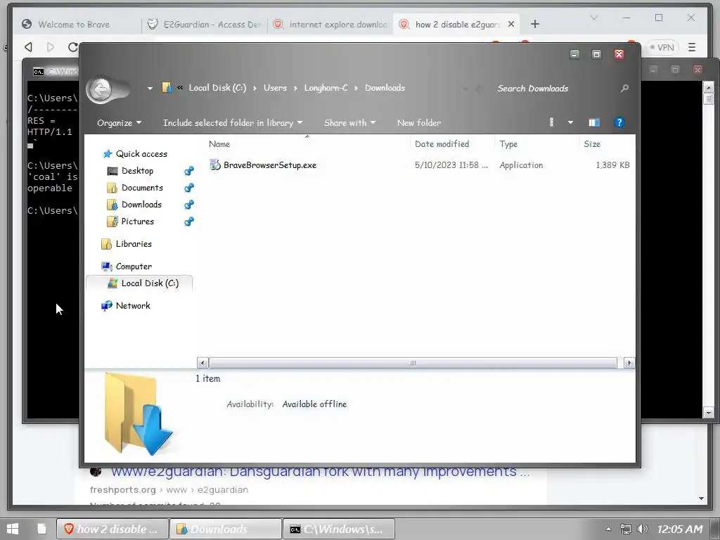Switch to E2Guardian Access Denied tab
This screenshot has width=720, height=540.
click(x=205, y=25)
